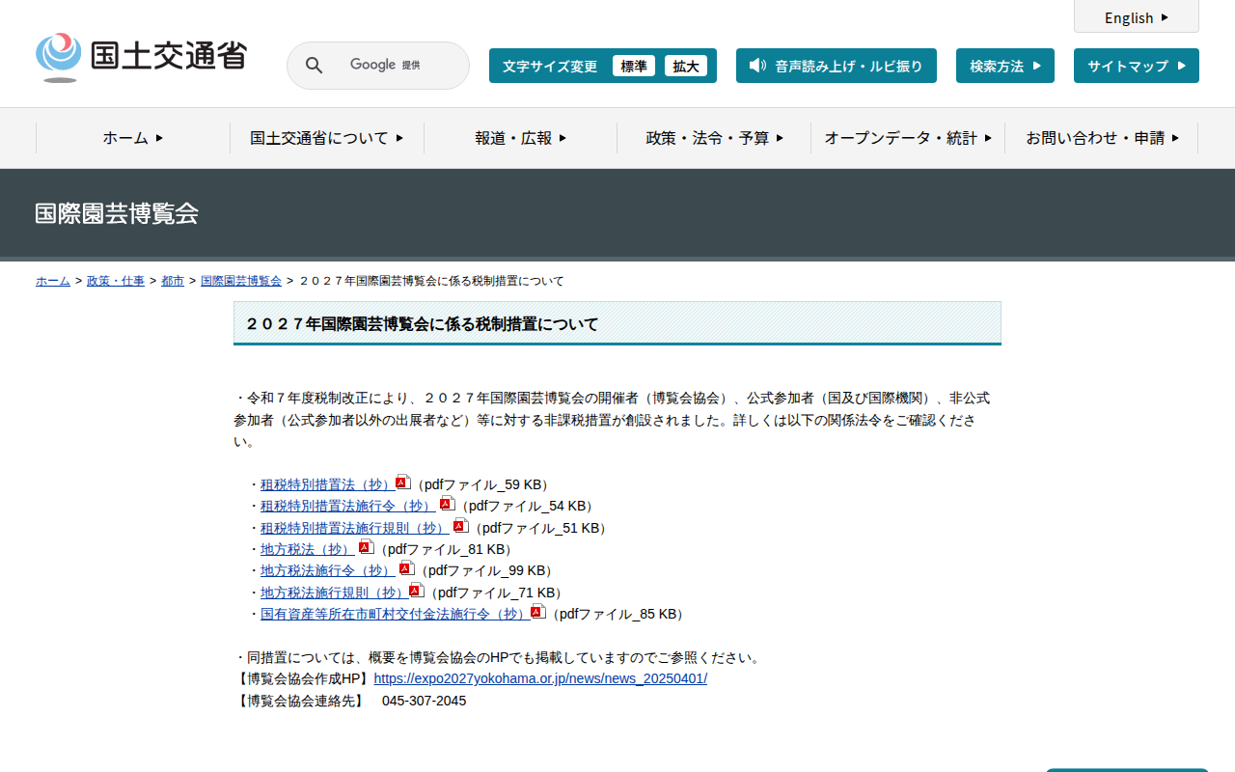The width and height of the screenshot is (1235, 772).
Task: Click the search magnifier icon
Action: coord(314,66)
